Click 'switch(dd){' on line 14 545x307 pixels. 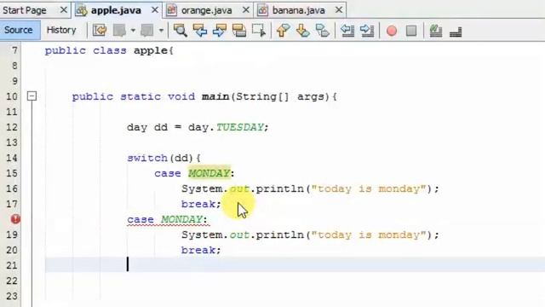[x=163, y=158]
